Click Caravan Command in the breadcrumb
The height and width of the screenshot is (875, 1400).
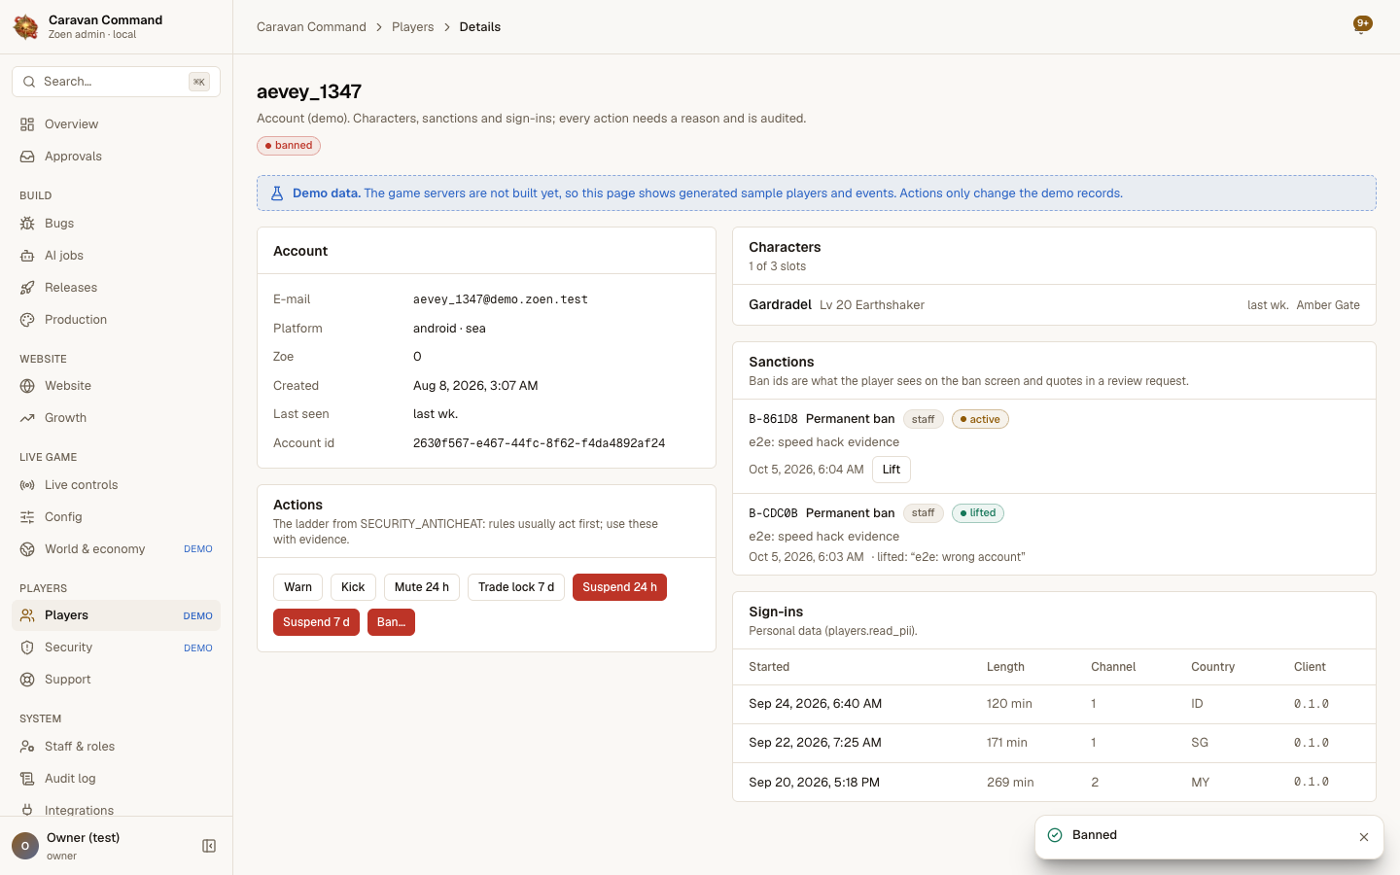click(x=311, y=27)
